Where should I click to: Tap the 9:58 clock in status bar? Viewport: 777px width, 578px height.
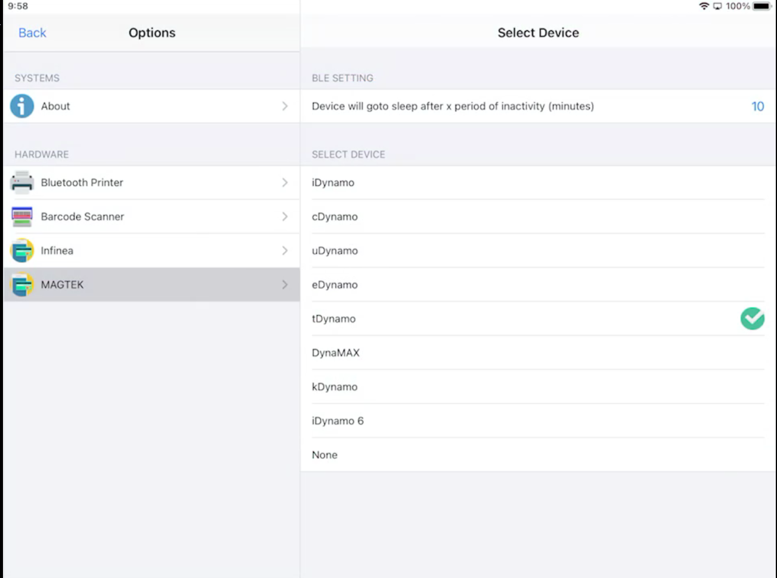(x=18, y=6)
